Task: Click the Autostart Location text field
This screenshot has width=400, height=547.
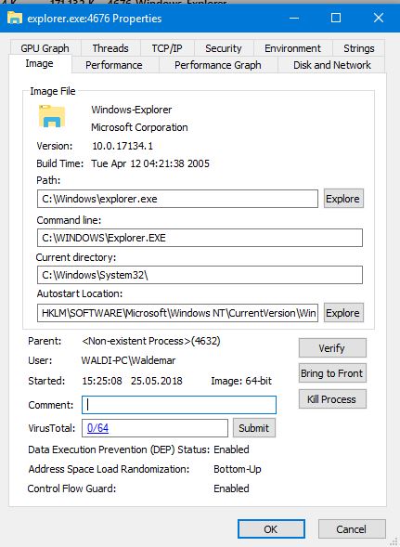Action: coord(177,313)
